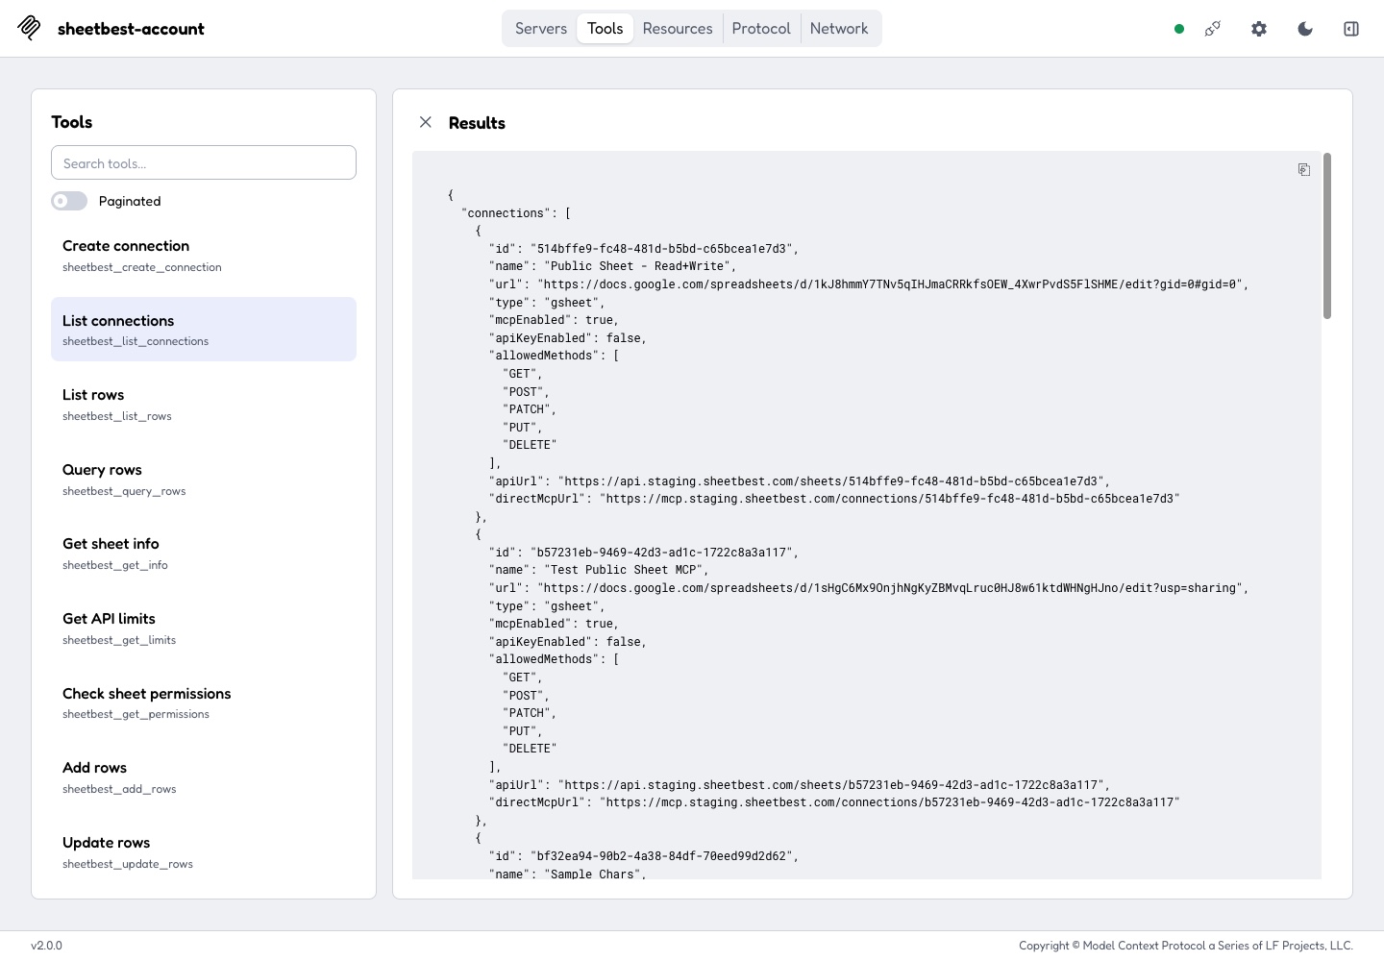Choose the Add rows tool
Screen dimensions: 1384x961
click(x=204, y=777)
